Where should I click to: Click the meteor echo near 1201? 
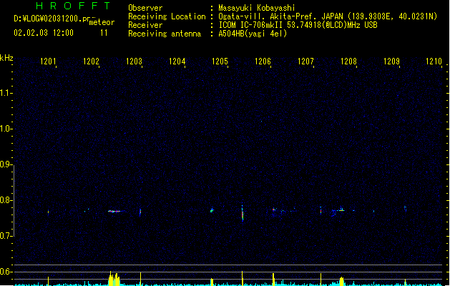click(x=48, y=212)
